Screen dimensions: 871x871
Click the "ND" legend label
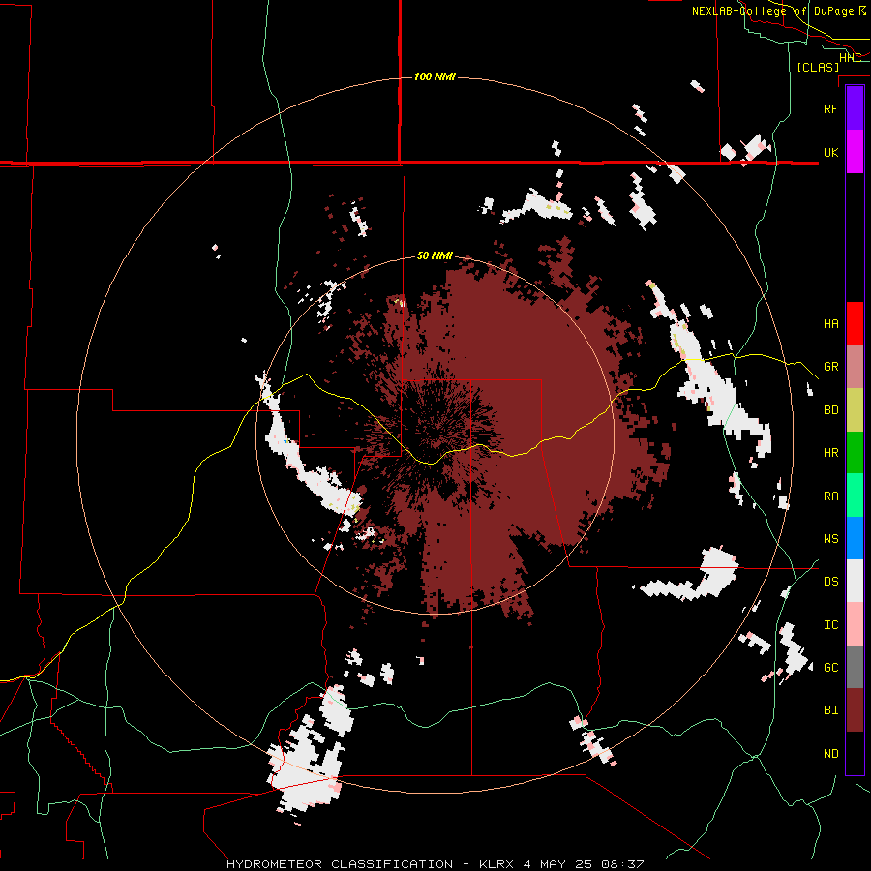[x=830, y=754]
